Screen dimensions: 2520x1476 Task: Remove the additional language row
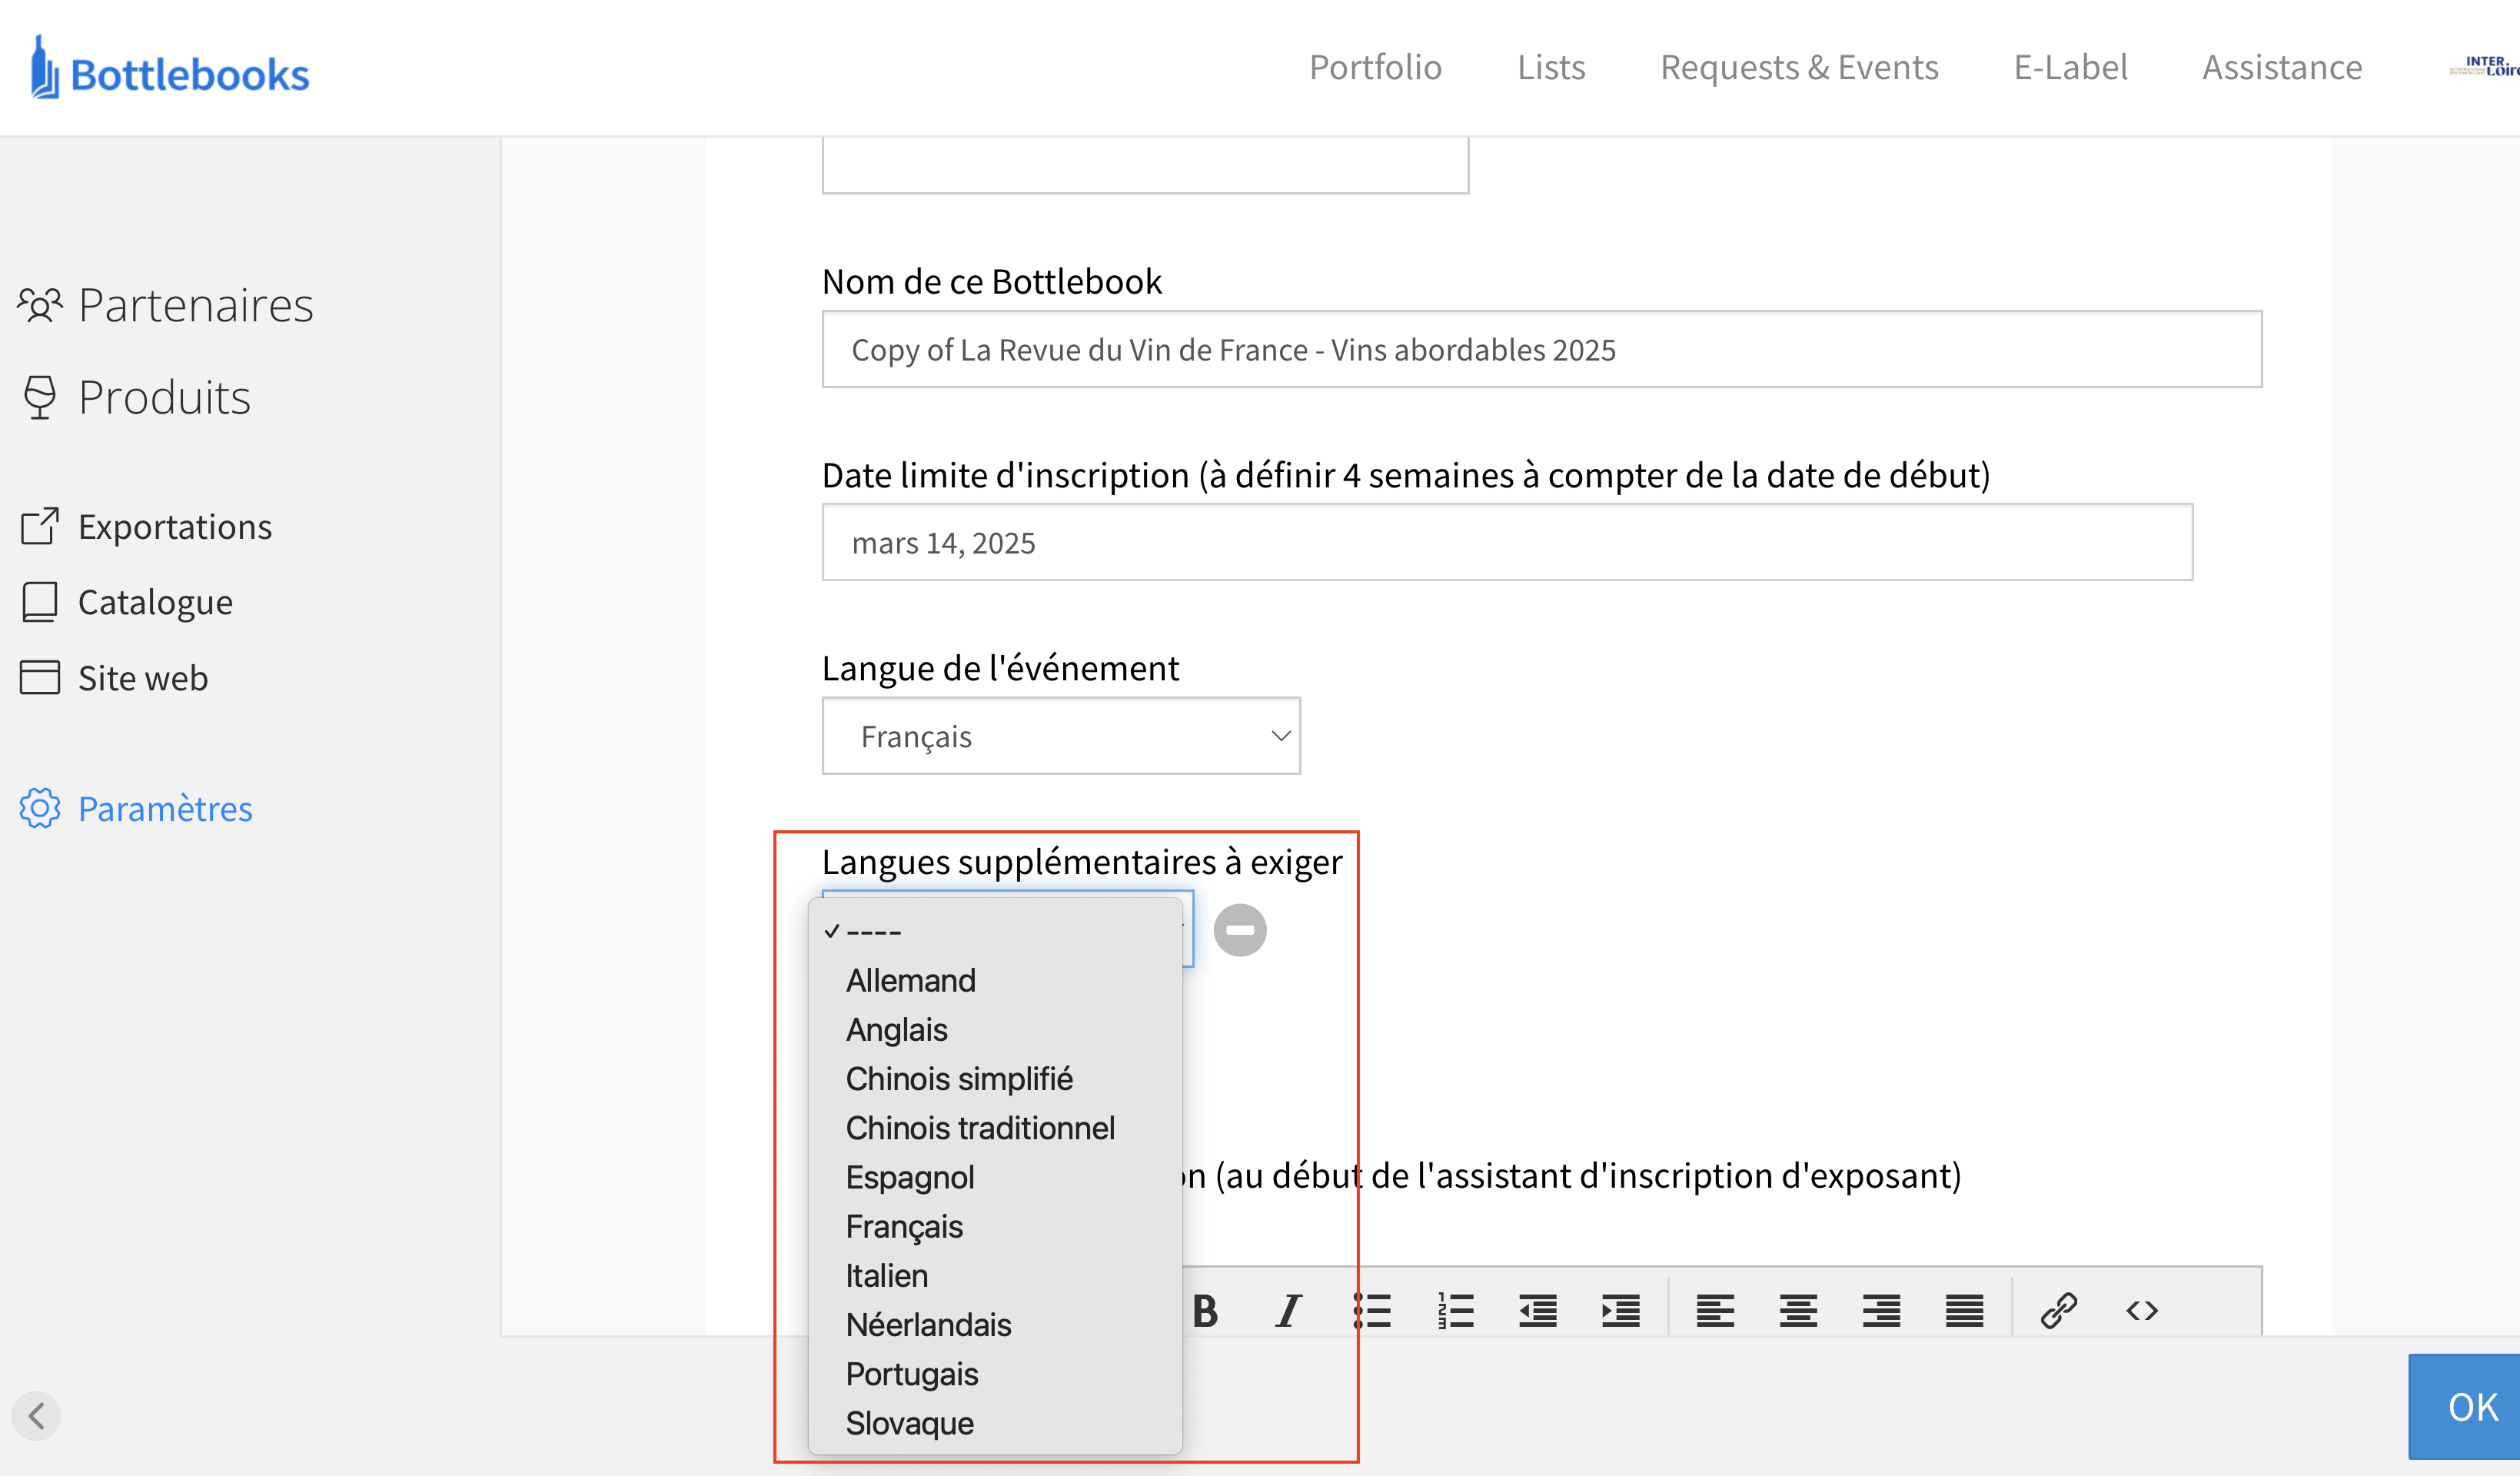1240,930
